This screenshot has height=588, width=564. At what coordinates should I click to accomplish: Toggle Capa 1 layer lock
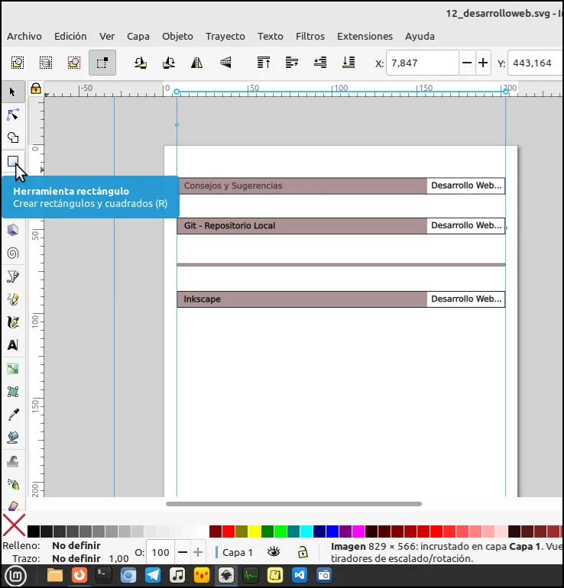coord(303,552)
